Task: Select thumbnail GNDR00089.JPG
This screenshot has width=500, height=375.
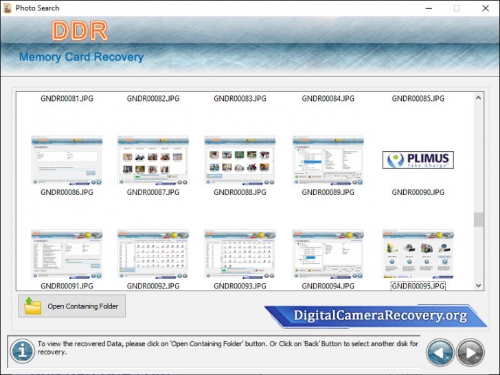Action: 328,161
